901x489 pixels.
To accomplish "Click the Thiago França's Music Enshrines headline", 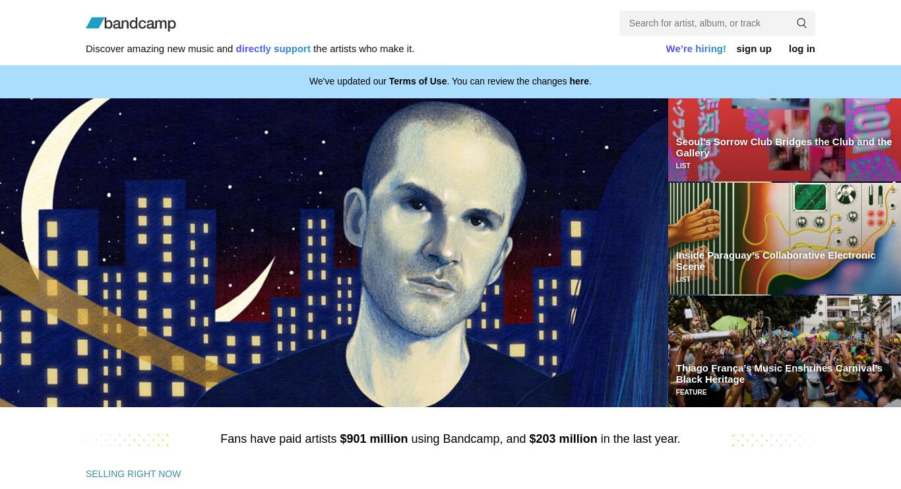I will point(779,374).
